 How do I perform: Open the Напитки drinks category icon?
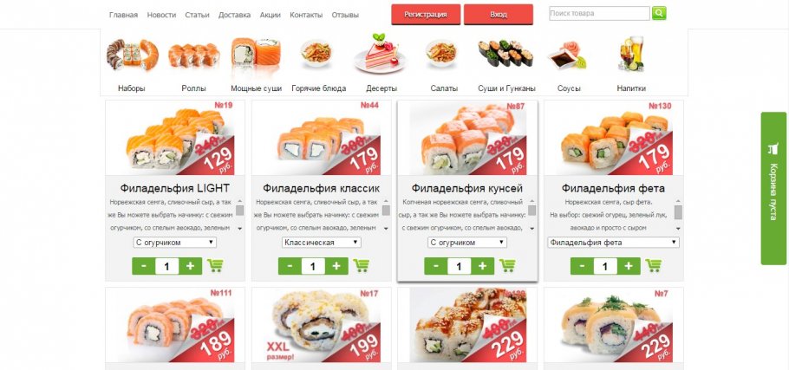(x=630, y=54)
